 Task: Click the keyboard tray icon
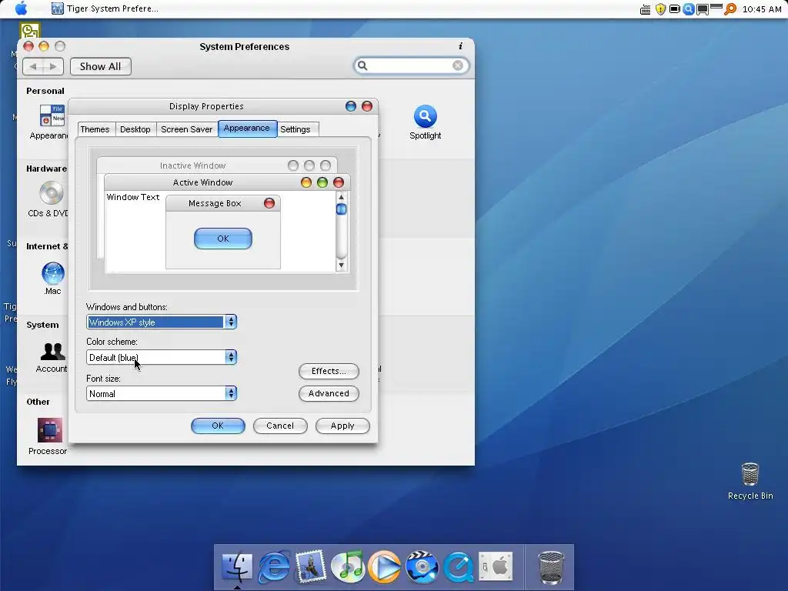[646, 9]
